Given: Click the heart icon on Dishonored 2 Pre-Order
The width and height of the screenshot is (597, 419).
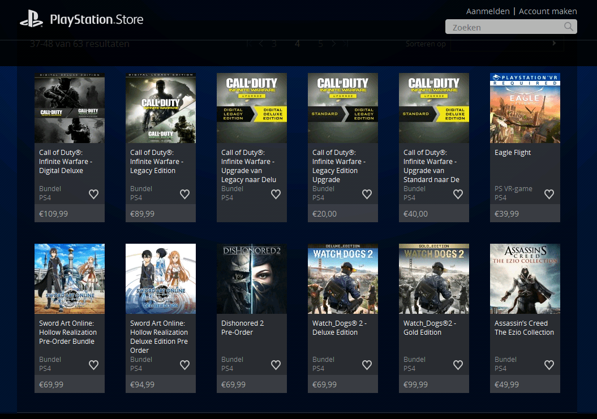Looking at the screenshot, I should pos(276,365).
